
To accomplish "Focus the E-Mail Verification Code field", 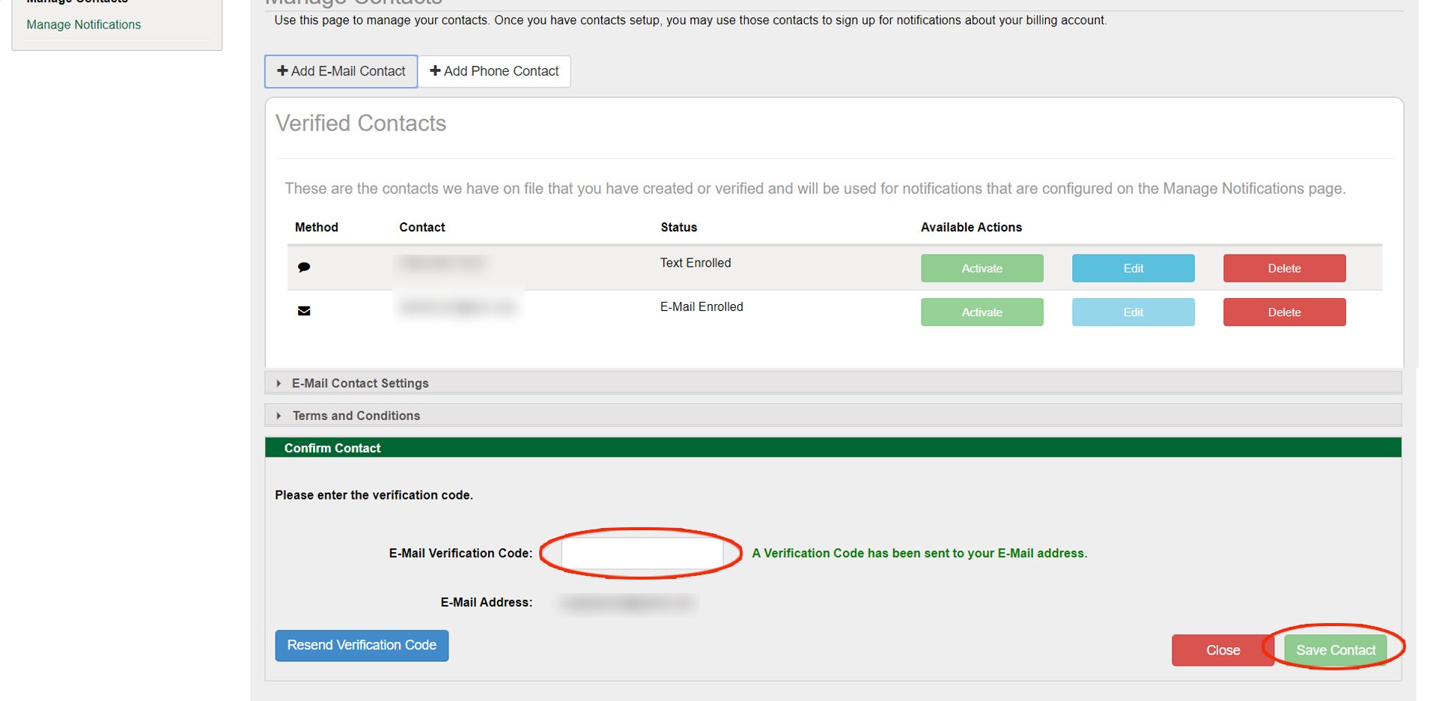I will 642,553.
